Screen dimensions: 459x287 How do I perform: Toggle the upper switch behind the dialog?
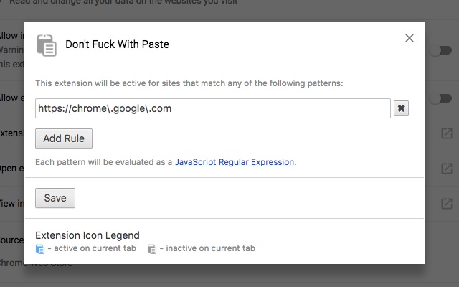(435, 51)
